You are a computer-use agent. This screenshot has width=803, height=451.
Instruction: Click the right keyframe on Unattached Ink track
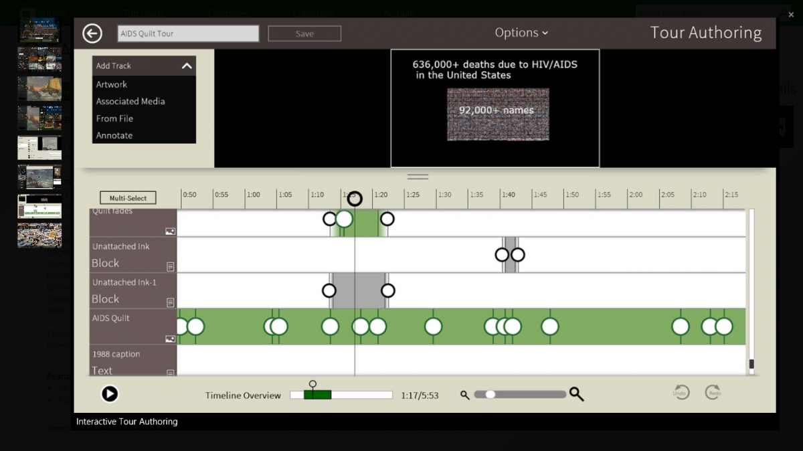pyautogui.click(x=517, y=255)
